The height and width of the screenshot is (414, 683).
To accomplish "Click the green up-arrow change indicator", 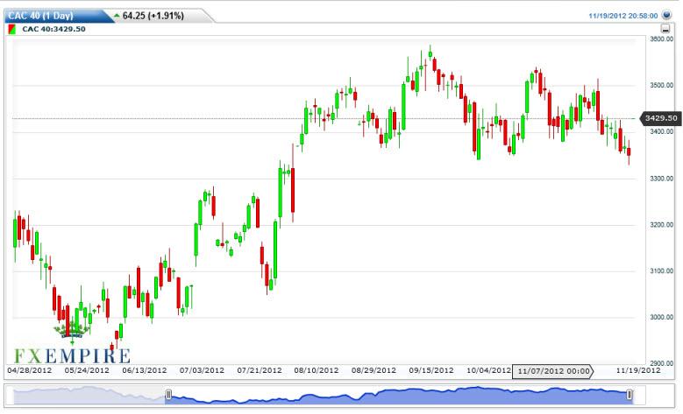I will pyautogui.click(x=117, y=16).
